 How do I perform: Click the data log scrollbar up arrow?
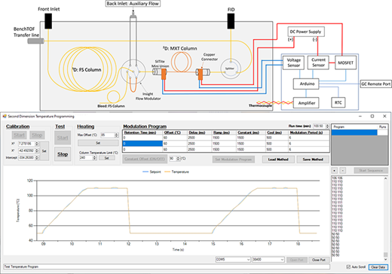click(x=385, y=178)
